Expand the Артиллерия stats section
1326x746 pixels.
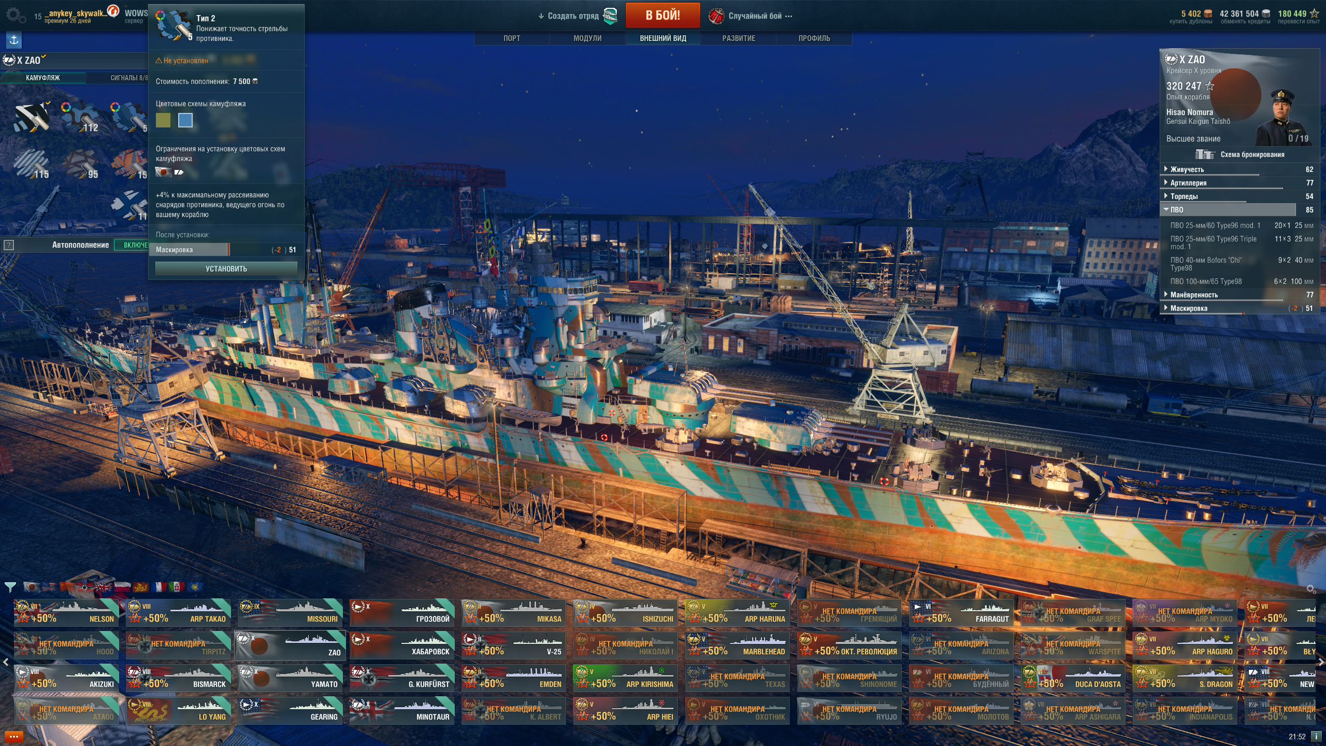(x=1239, y=183)
